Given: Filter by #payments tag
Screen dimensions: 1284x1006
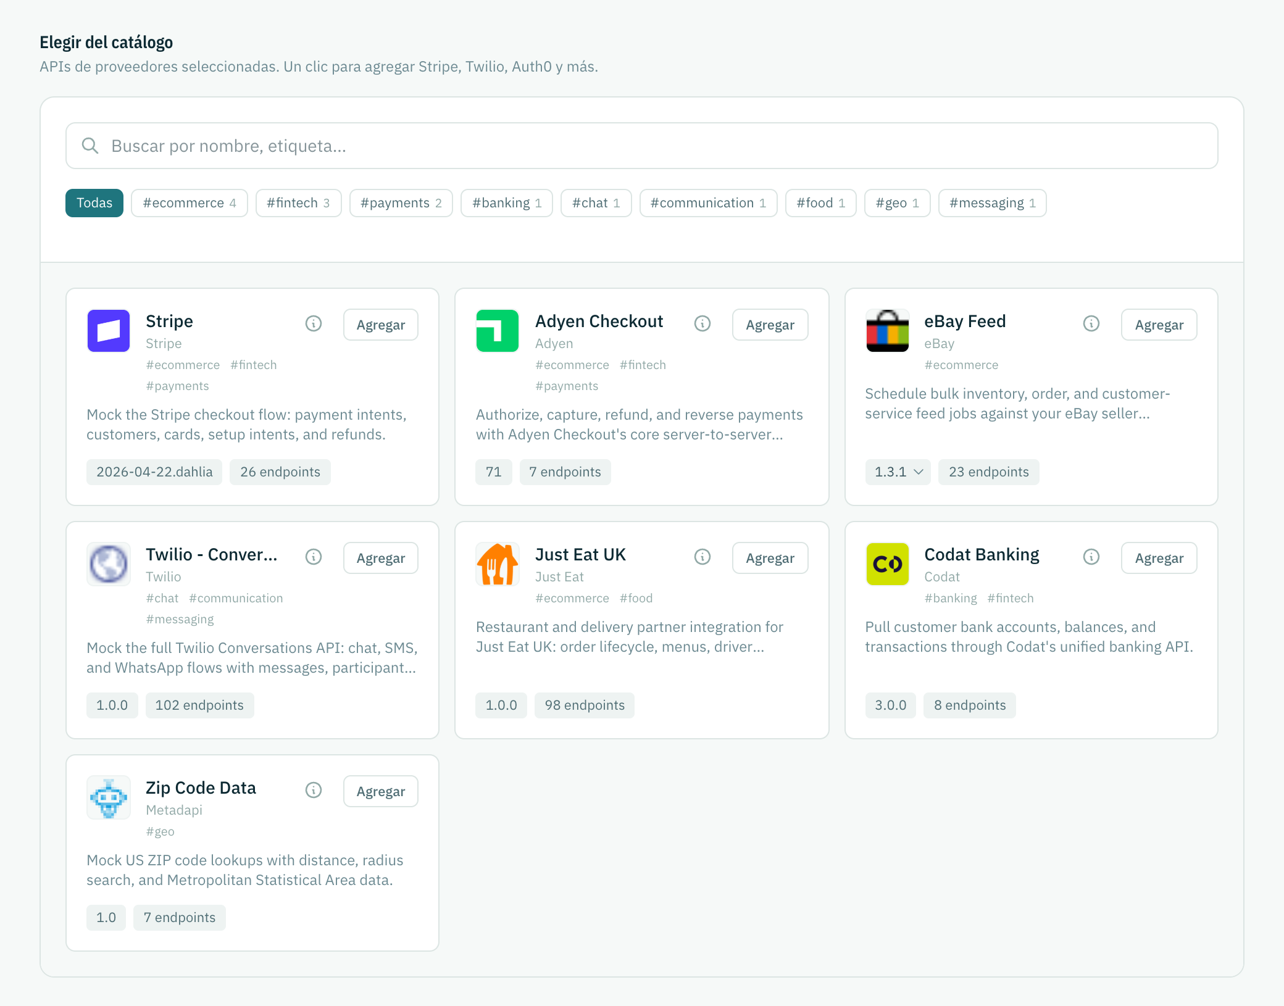Looking at the screenshot, I should click(x=401, y=203).
